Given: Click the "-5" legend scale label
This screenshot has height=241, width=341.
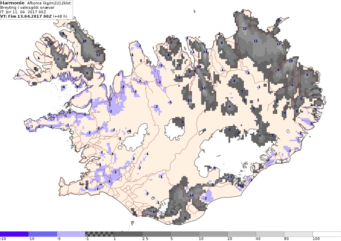Looking at the screenshot, I should coord(59,239).
